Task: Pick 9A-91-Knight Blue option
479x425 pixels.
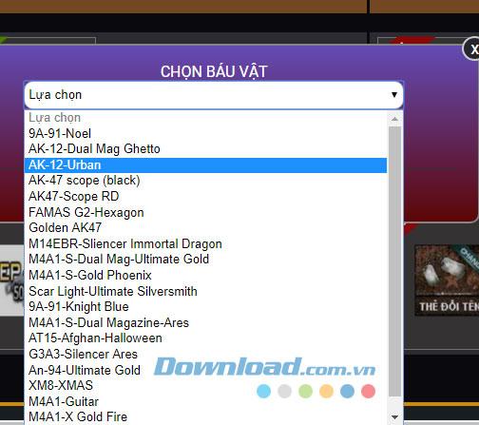Action: [x=205, y=307]
